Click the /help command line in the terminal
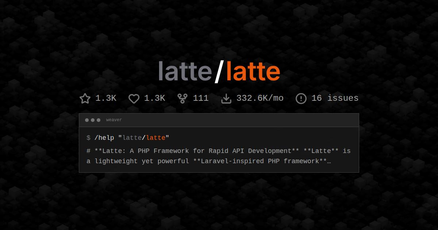The image size is (438, 230). (x=128, y=138)
